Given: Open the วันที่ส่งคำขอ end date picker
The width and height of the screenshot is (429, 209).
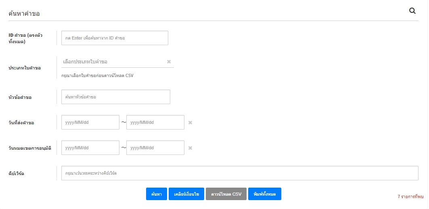Looking at the screenshot, I should [x=155, y=122].
